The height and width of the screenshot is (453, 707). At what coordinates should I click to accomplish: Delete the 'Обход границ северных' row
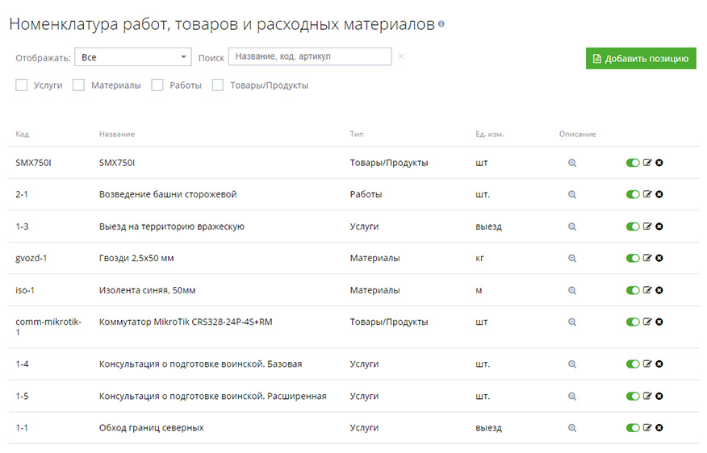[x=659, y=428]
